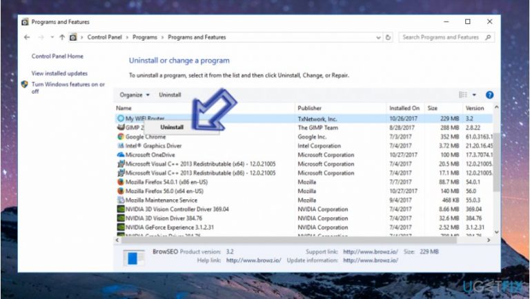
Task: Go back with the navigation back arrow
Action: 27,37
